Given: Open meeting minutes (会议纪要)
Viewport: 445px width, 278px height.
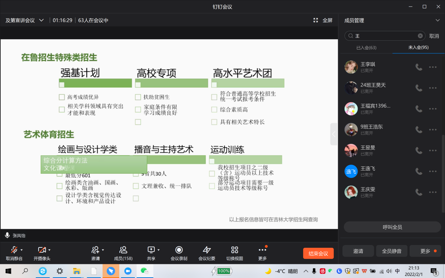Looking at the screenshot, I should click(207, 250).
